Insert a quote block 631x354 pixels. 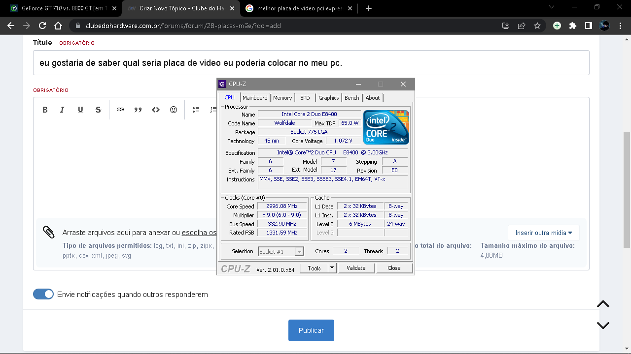pos(138,110)
